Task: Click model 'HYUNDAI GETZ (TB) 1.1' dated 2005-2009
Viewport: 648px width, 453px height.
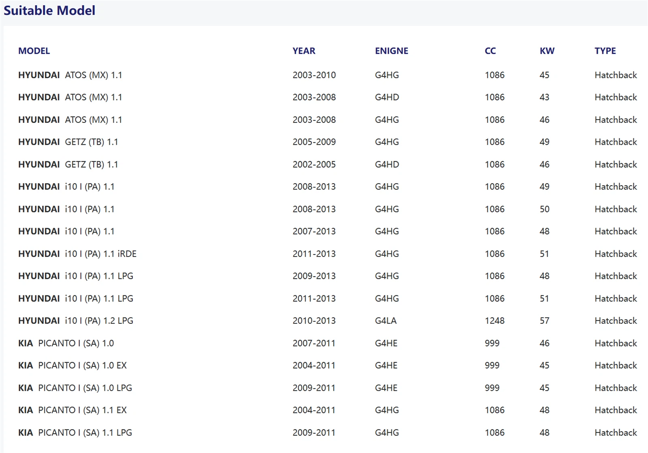Action: point(68,142)
